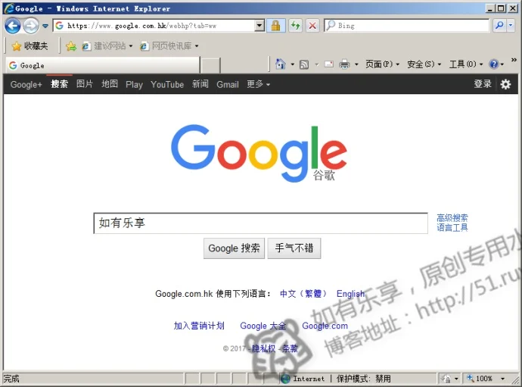522x387 pixels.
Task: Open Gmail in the Google bar
Action: pyautogui.click(x=228, y=85)
